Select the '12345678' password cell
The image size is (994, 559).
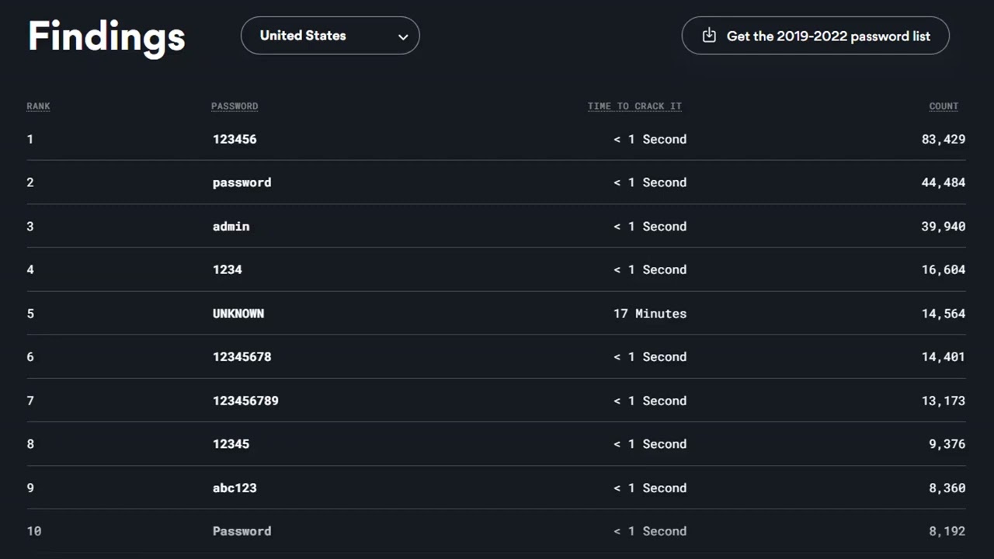[x=242, y=357]
